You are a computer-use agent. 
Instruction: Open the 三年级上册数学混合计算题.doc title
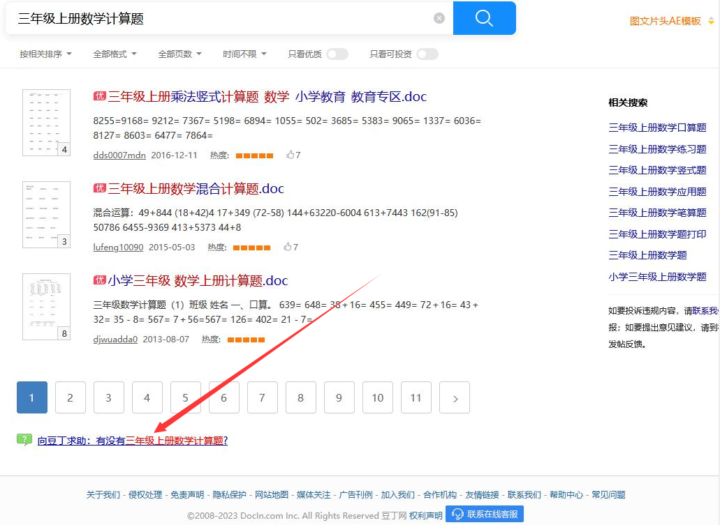point(196,188)
